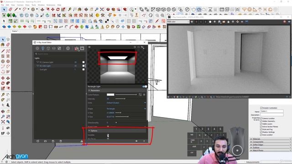The image size is (292, 164).
Task: Click save image icon in frame buffer toolbar
Action: pos(219,22)
